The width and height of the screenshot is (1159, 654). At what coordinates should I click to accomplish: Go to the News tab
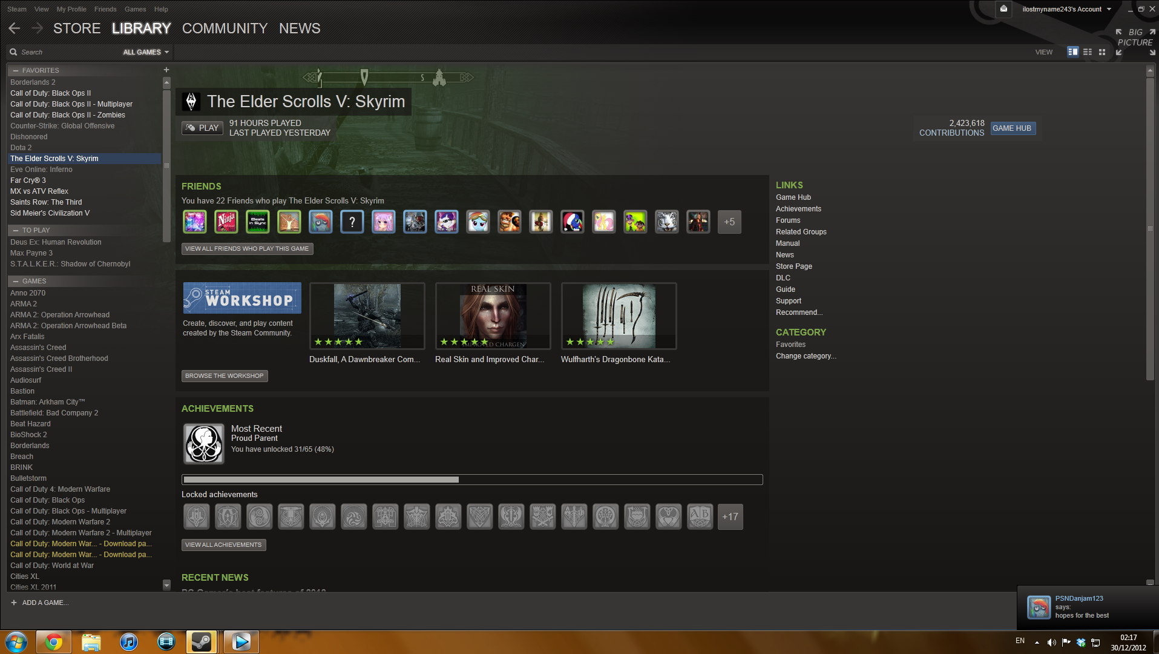(300, 28)
